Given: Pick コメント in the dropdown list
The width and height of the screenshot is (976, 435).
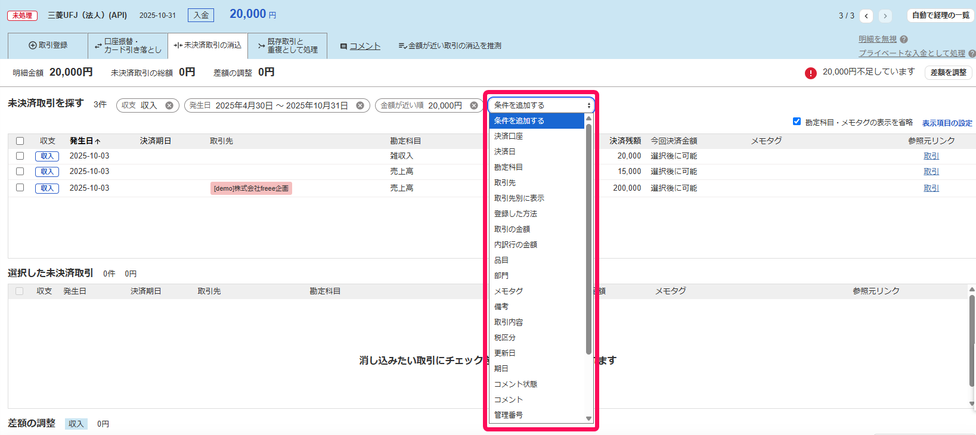Looking at the screenshot, I should [x=537, y=400].
